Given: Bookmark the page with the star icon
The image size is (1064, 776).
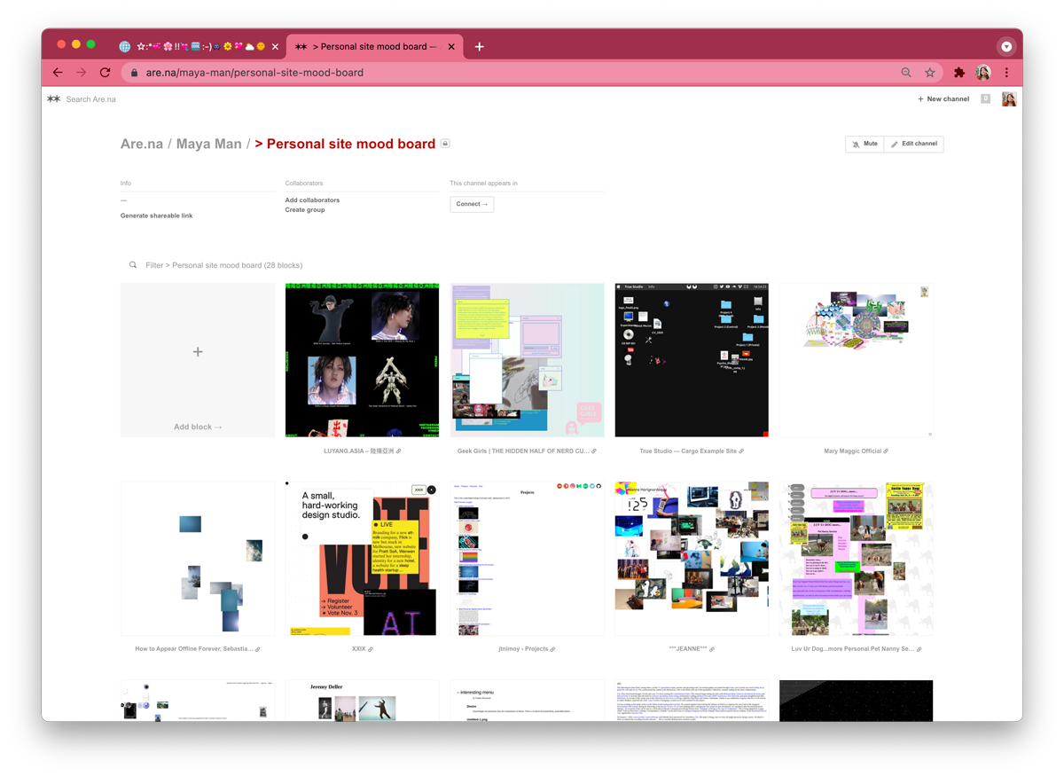Looking at the screenshot, I should (929, 73).
